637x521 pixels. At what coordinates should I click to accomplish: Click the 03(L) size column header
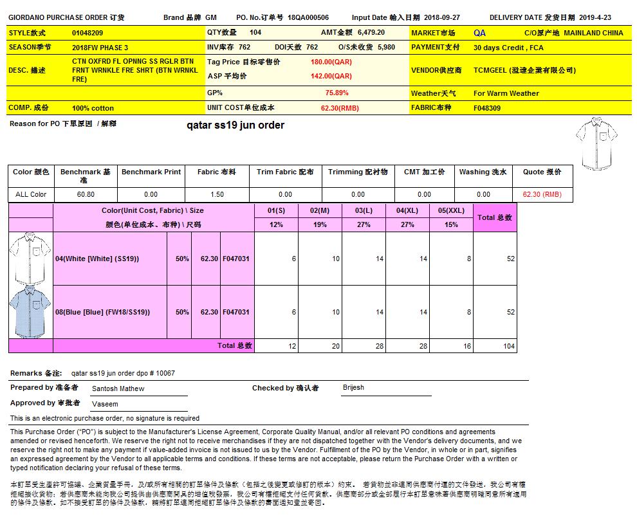364,210
